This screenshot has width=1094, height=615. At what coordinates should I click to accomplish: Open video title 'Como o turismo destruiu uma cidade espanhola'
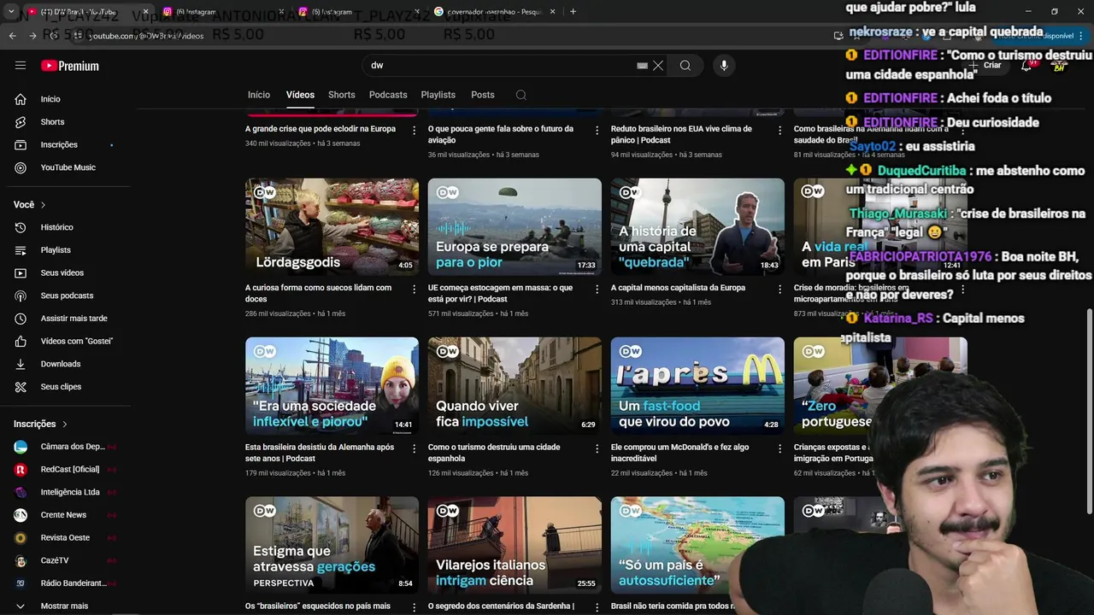pos(494,453)
